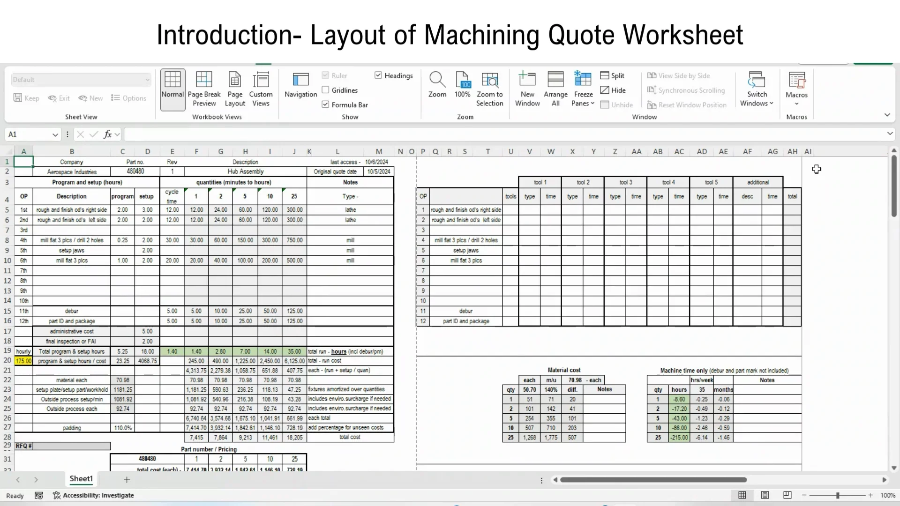Uncheck the Headings option
The height and width of the screenshot is (506, 900).
[x=378, y=75]
